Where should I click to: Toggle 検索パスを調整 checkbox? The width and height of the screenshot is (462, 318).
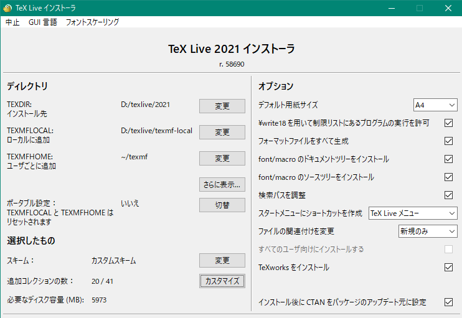coord(448,195)
